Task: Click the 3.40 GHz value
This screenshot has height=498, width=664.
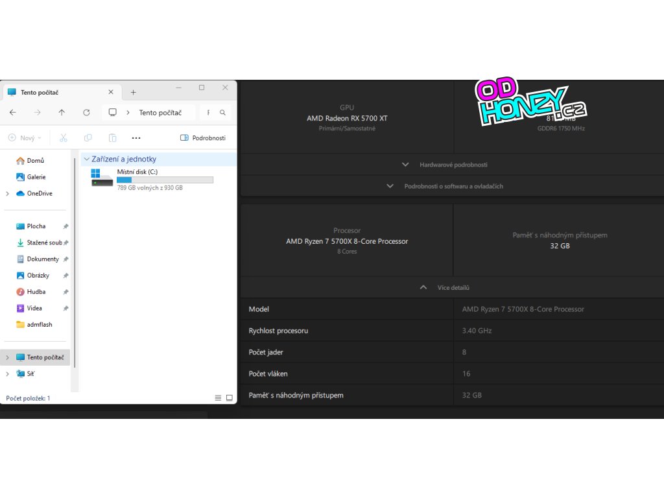Action: pyautogui.click(x=477, y=331)
